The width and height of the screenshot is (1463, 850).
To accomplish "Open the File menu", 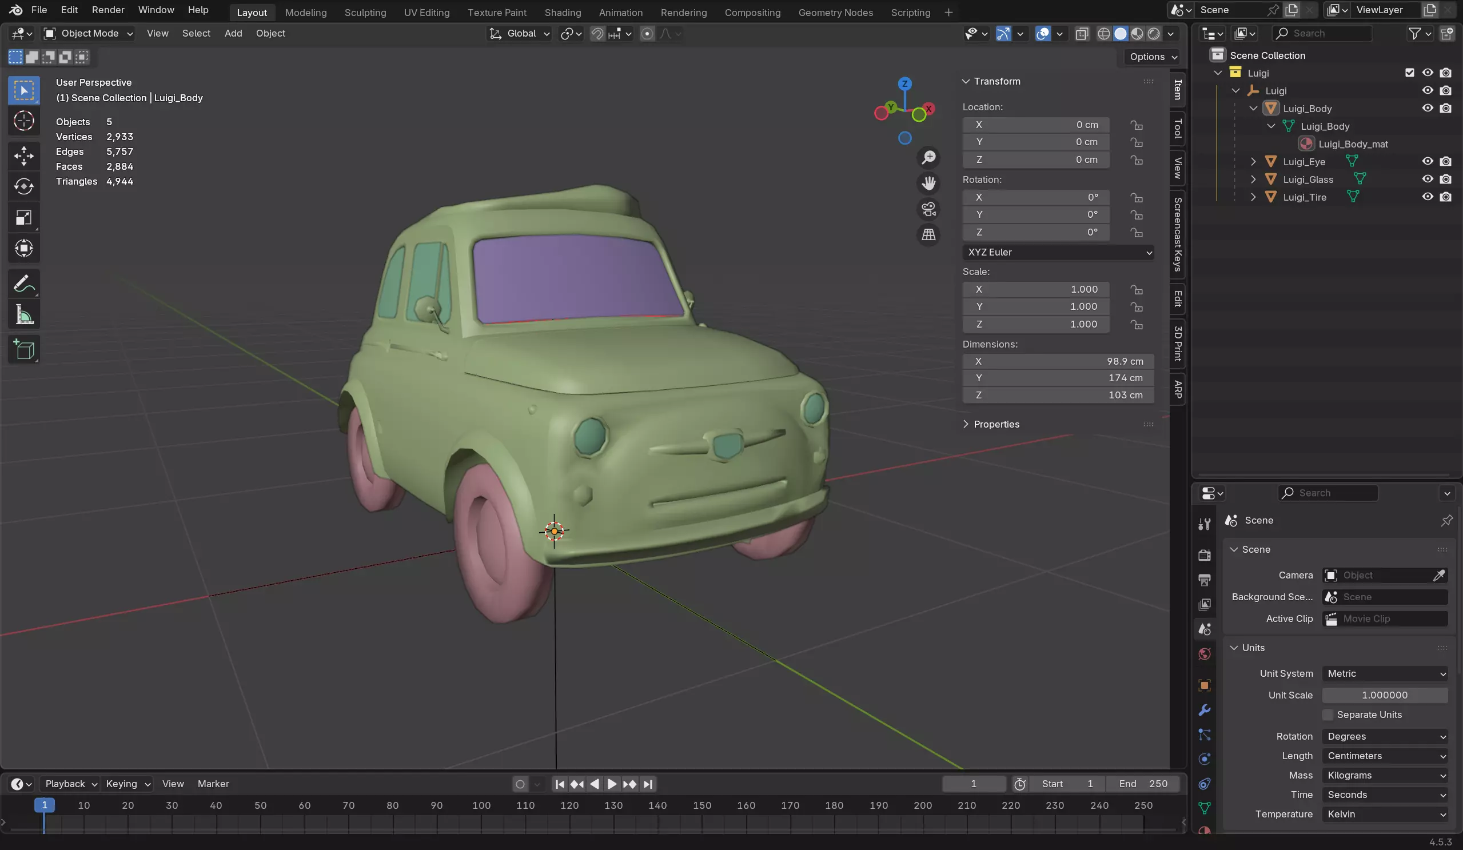I will pos(39,10).
